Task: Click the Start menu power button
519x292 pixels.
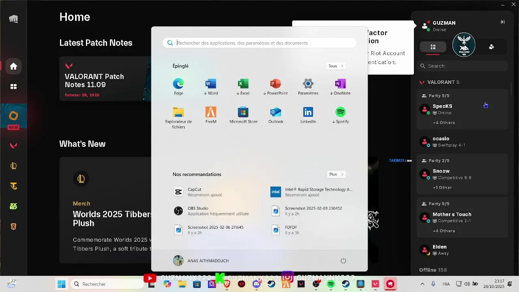Action: (x=343, y=261)
